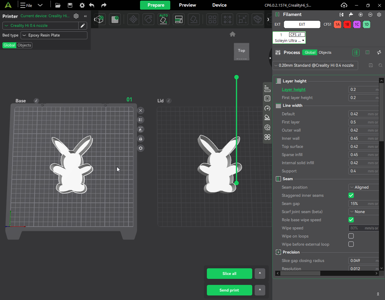Open the Bed type dropdown
Image resolution: width=385 pixels, height=300 pixels.
[54, 35]
